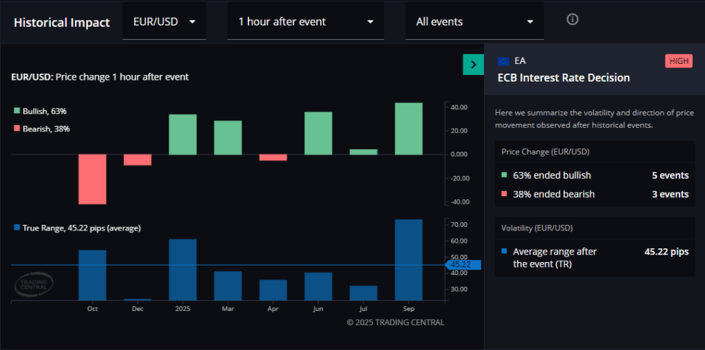Click the ECB Interest Rate Decision title
Screen dimensions: 705x350
[563, 78]
